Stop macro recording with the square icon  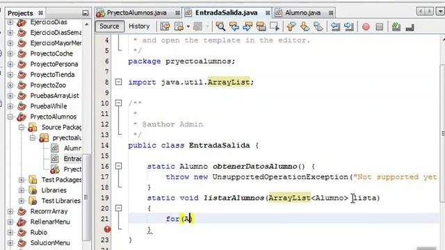click(x=380, y=26)
